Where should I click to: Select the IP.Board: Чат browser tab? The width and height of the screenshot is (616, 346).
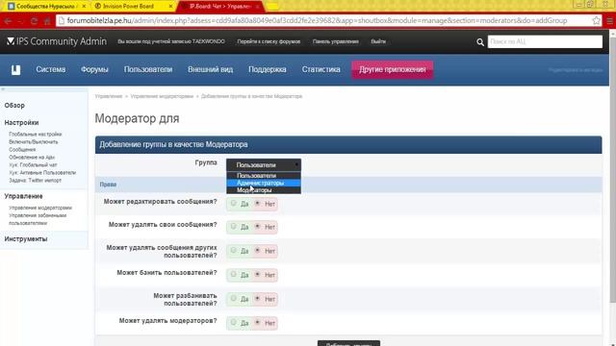click(x=221, y=7)
